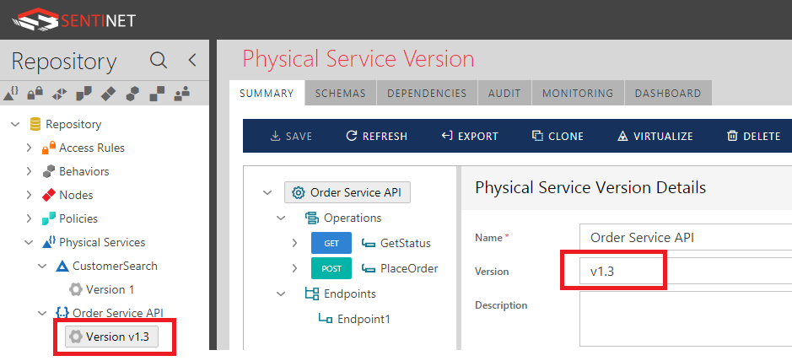Select Version 1 under CustomerSearch
The height and width of the screenshot is (361, 792).
(x=110, y=290)
